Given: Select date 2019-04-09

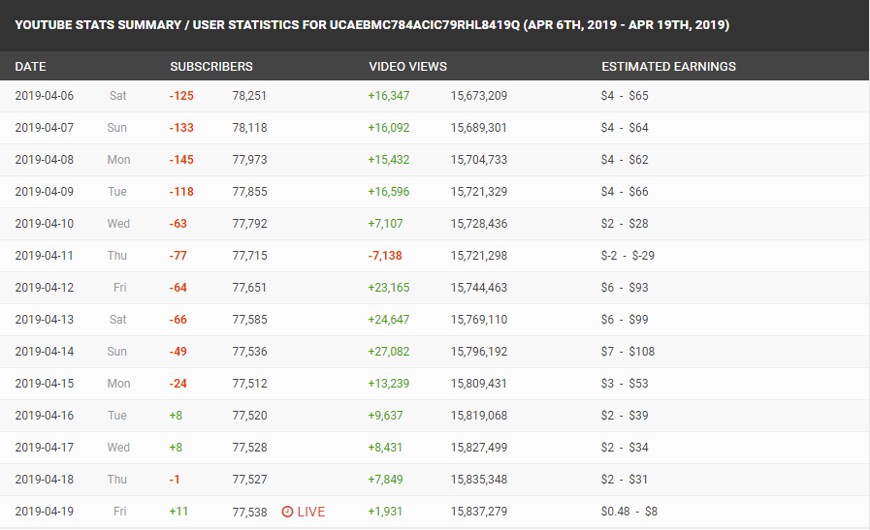Looking at the screenshot, I should (x=45, y=192).
